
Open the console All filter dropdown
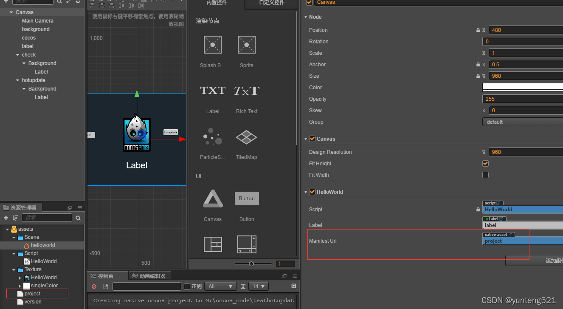[220, 286]
